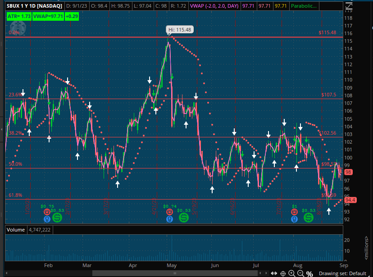The image size is (373, 277).
Task: Click the August $0.53 dividend dollar icon
Action: [309, 218]
